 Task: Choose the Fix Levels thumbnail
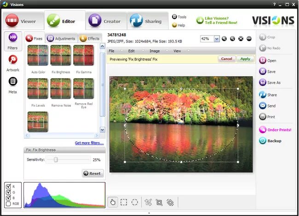38,88
